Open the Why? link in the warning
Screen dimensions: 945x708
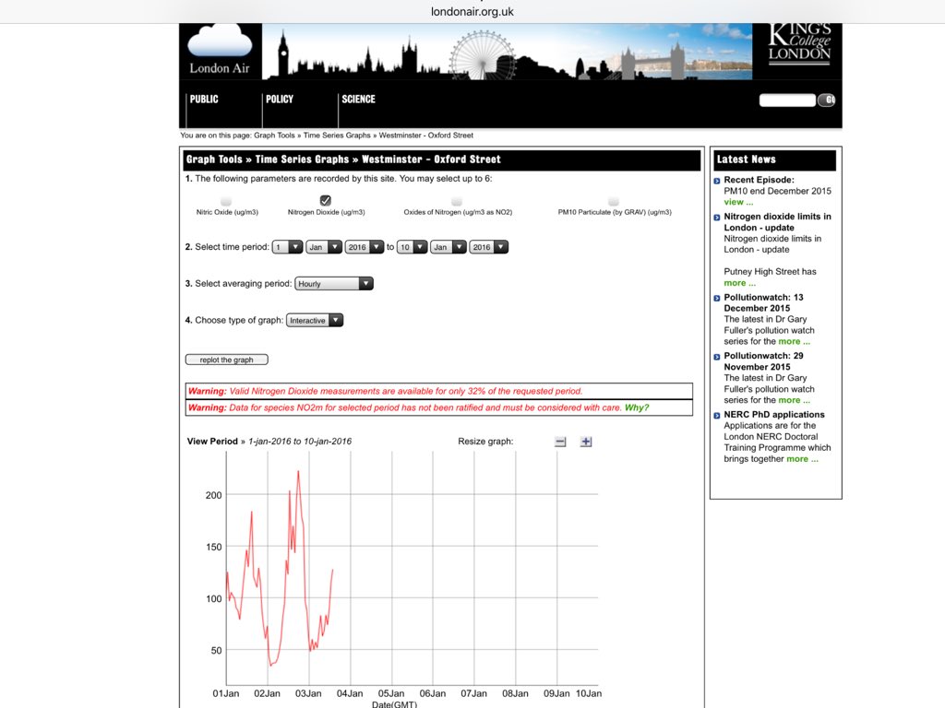(636, 407)
